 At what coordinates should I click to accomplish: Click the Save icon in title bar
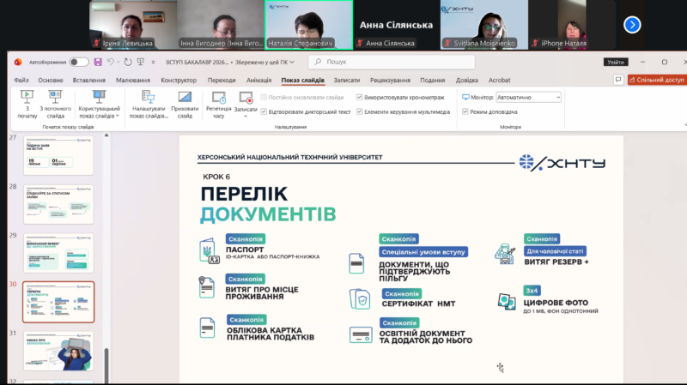(99, 62)
